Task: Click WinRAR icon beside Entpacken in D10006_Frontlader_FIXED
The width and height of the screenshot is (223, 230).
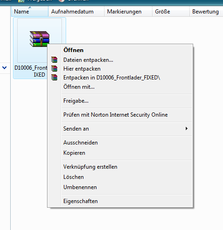Action: coord(54,77)
